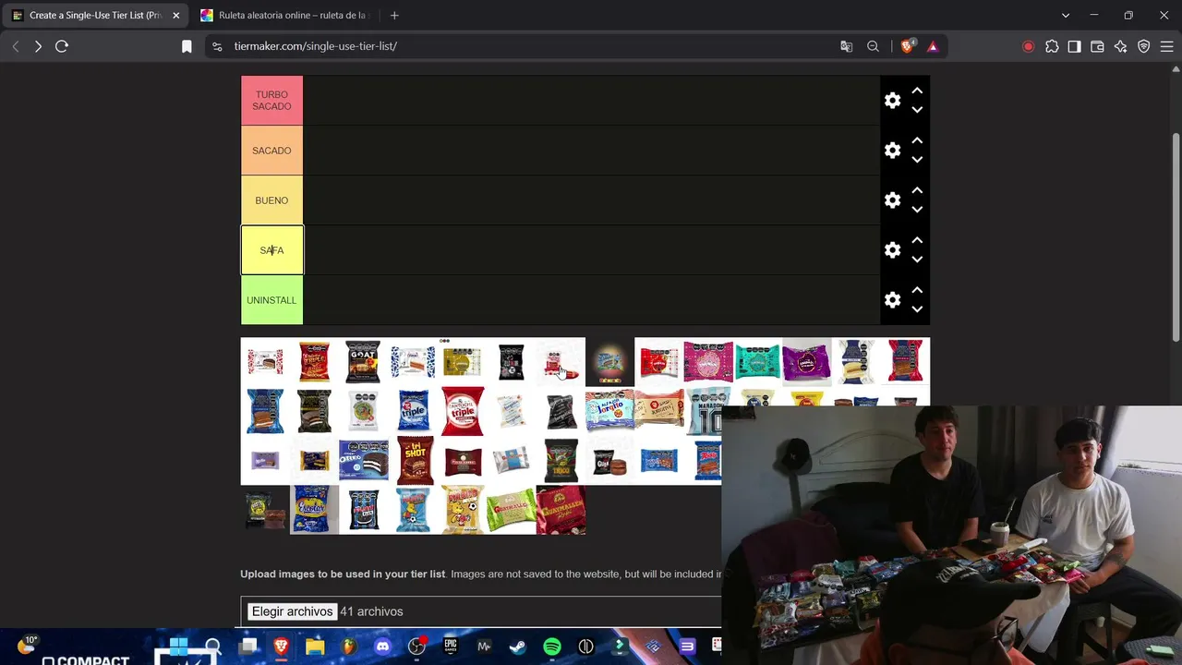Click the orange SACADO tier label
1182x665 pixels.
(271, 151)
